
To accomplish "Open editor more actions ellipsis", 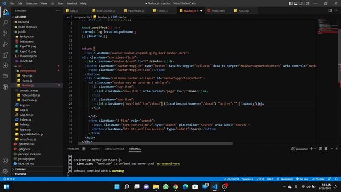I will (336, 11).
